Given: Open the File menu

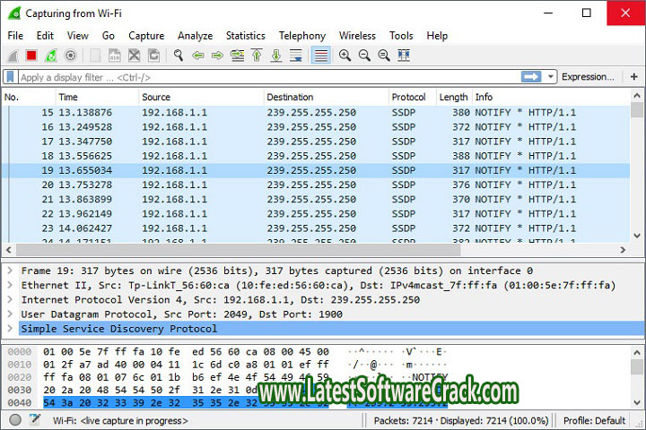Looking at the screenshot, I should (x=15, y=36).
